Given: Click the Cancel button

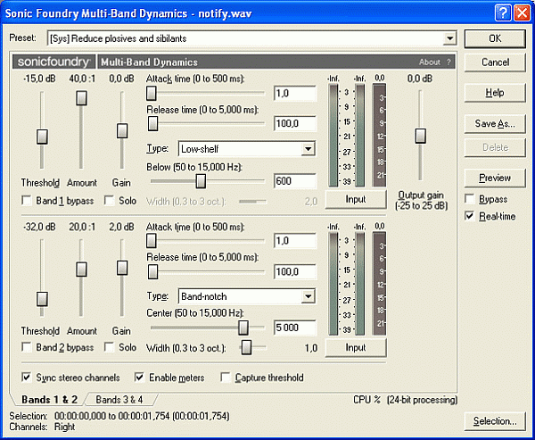Looking at the screenshot, I should (x=495, y=62).
